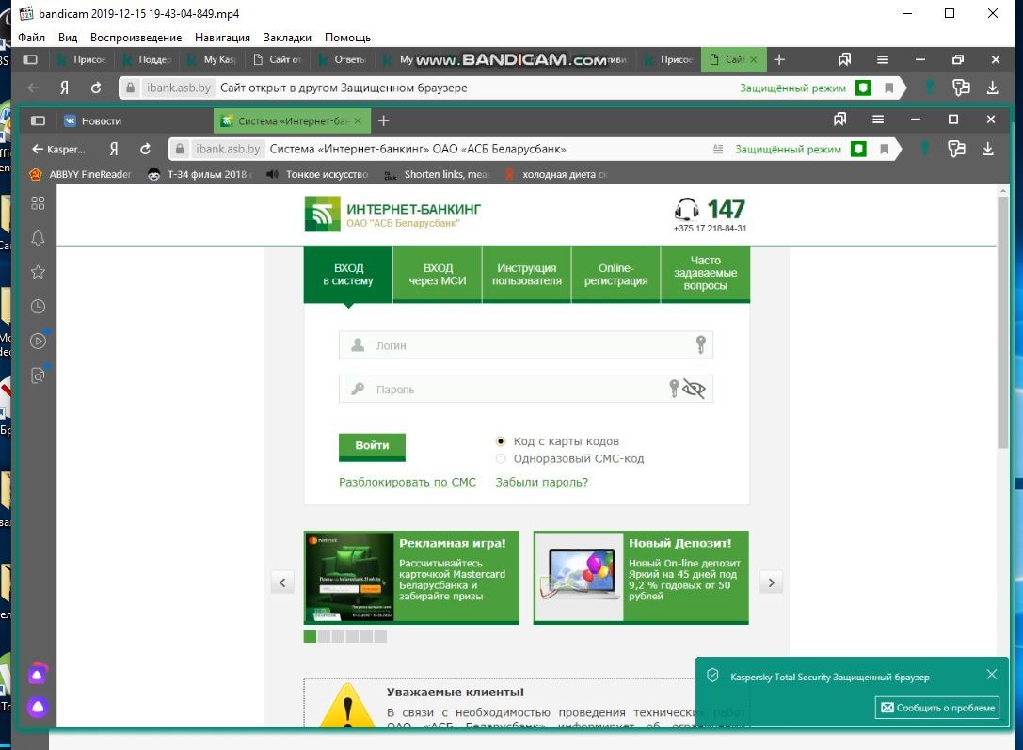This screenshot has width=1023, height=750.
Task: Go back to Kasper... page in the front browser
Action: point(58,150)
